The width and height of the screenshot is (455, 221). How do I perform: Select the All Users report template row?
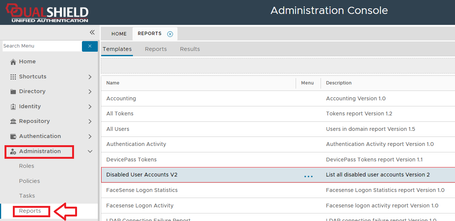tap(118, 129)
